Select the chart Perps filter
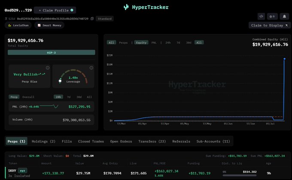Image resolution: width=292 pixels, height=180 pixels. [x=123, y=42]
